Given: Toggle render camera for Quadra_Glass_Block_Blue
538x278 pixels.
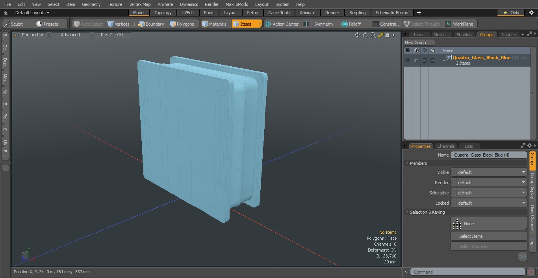Looking at the screenshot, I should (416, 61).
